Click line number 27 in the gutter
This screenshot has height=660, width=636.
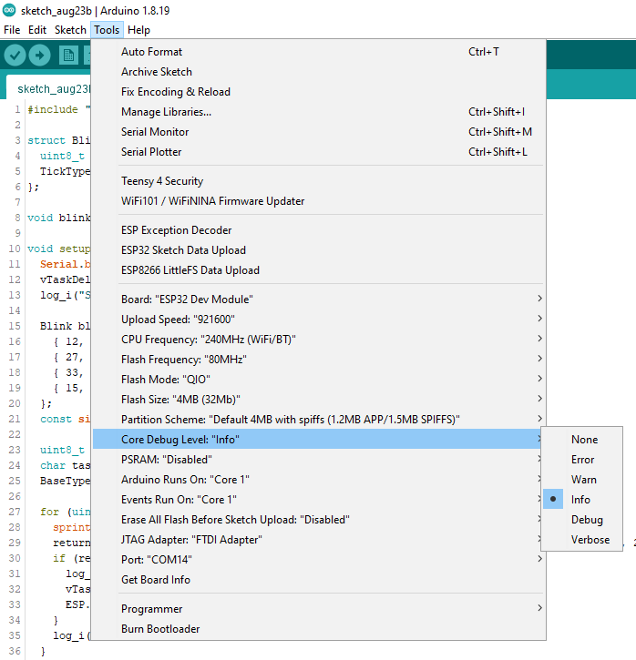(15, 512)
